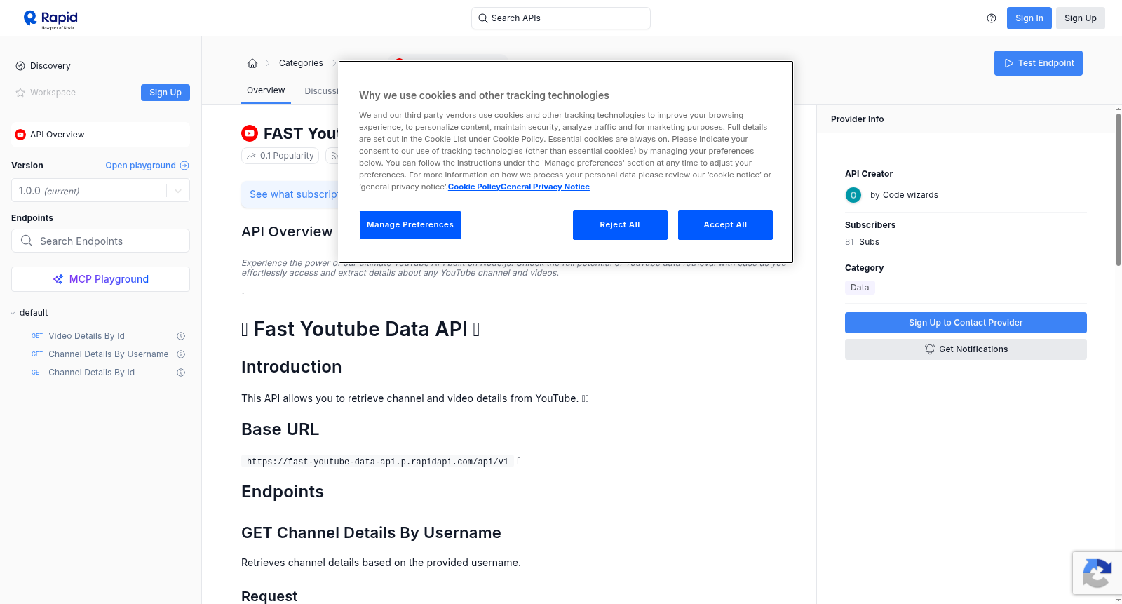Select API Overview in the sidebar
Image resolution: width=1122 pixels, height=604 pixels.
(100, 135)
